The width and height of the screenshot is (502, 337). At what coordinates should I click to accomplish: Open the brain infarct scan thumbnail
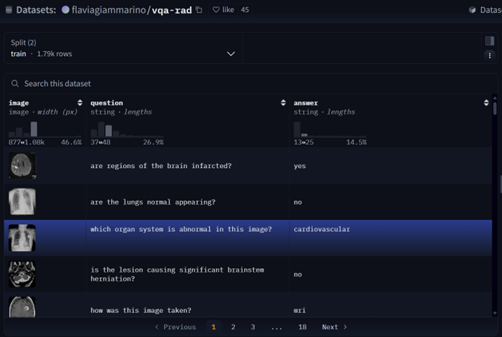tap(22, 166)
